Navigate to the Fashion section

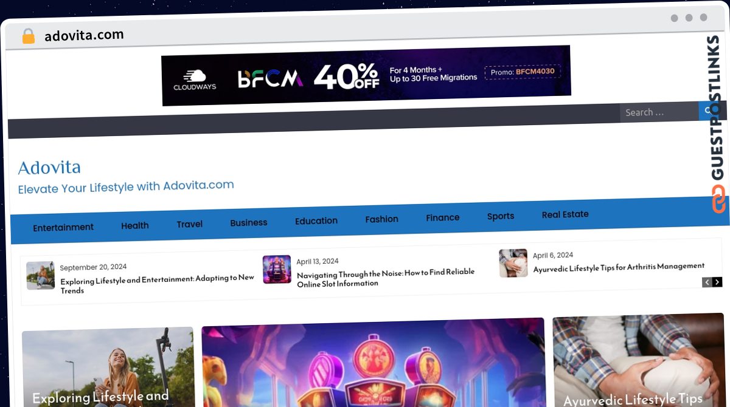tap(382, 219)
